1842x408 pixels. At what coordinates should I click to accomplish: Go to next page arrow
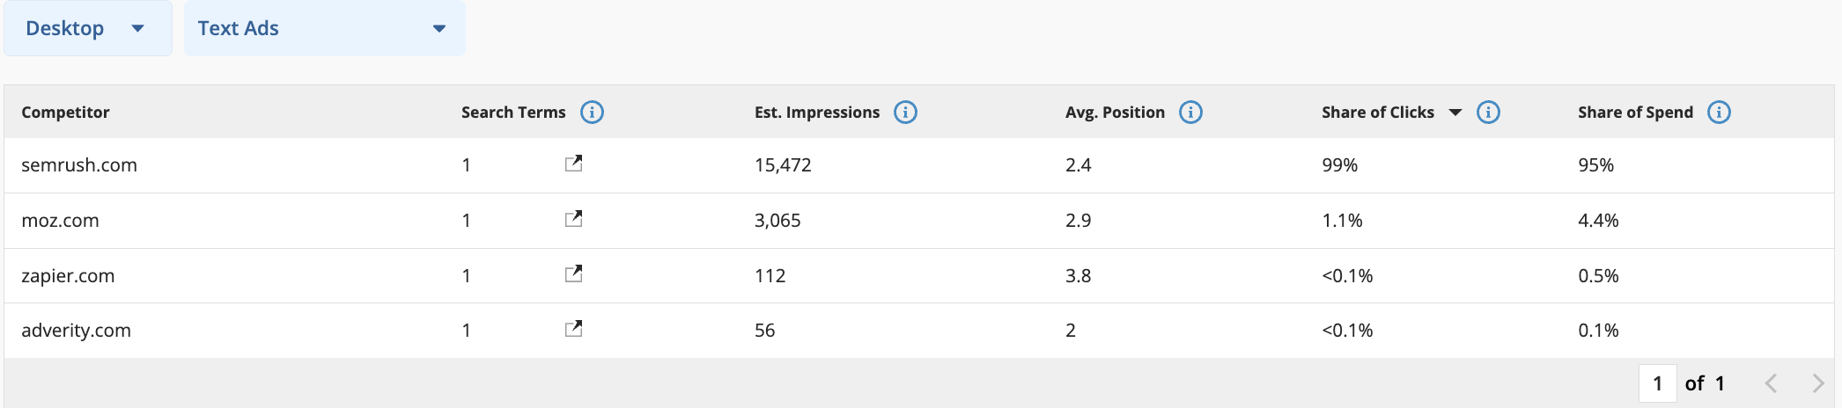tap(1817, 383)
